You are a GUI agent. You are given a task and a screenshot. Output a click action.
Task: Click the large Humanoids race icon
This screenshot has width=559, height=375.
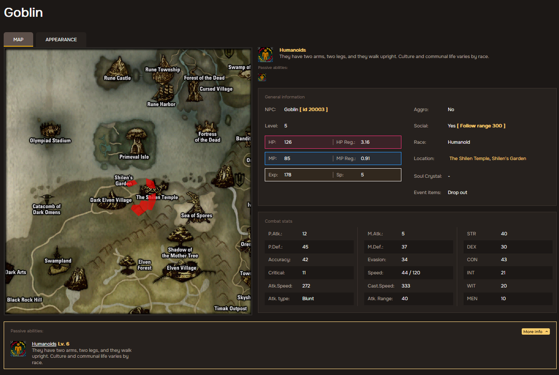pos(265,54)
